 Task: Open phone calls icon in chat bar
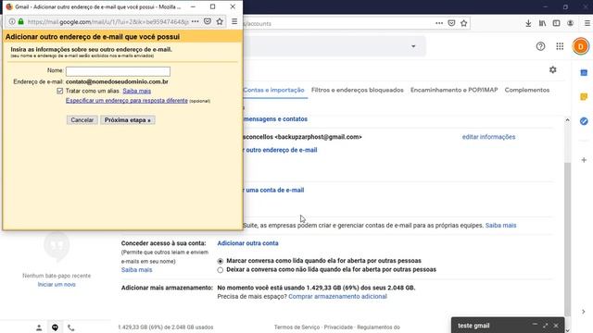click(x=71, y=327)
